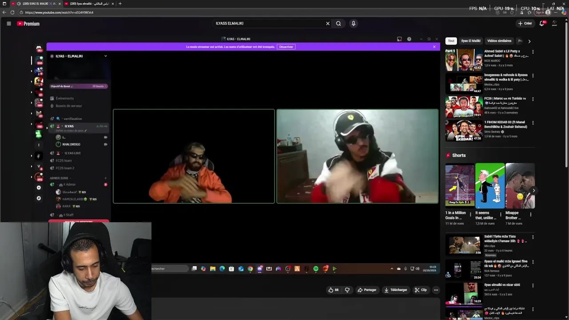Open Google Chrome from the taskbar

click(x=250, y=268)
